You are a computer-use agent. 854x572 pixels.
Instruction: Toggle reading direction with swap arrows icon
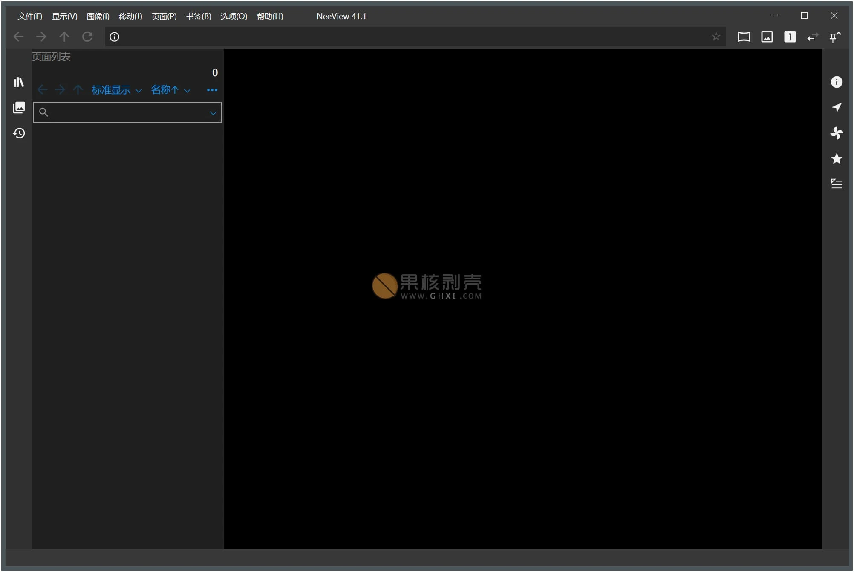(812, 37)
